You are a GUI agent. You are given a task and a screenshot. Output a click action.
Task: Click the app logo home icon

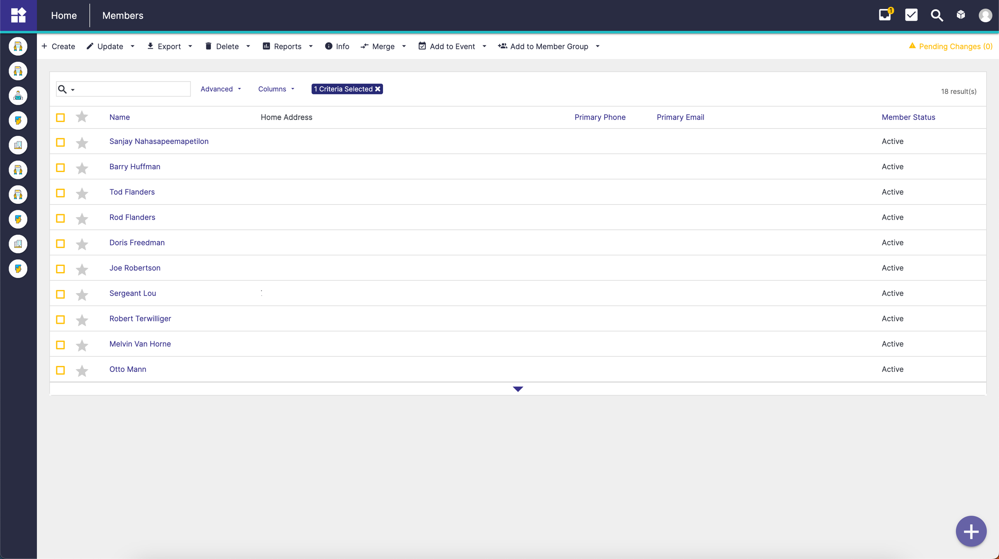18,16
